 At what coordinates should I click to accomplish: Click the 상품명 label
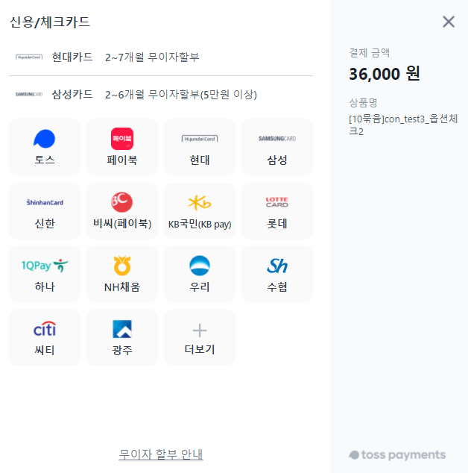(363, 102)
